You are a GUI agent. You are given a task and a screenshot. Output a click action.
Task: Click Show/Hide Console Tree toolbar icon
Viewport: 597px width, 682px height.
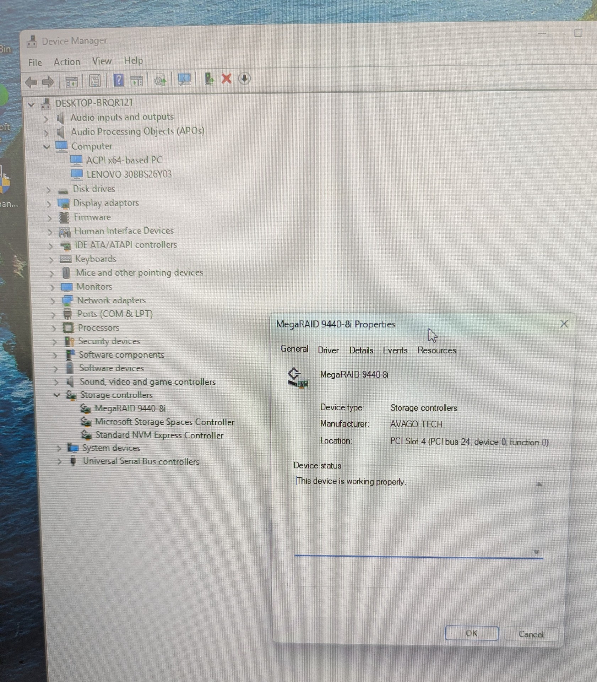click(71, 82)
